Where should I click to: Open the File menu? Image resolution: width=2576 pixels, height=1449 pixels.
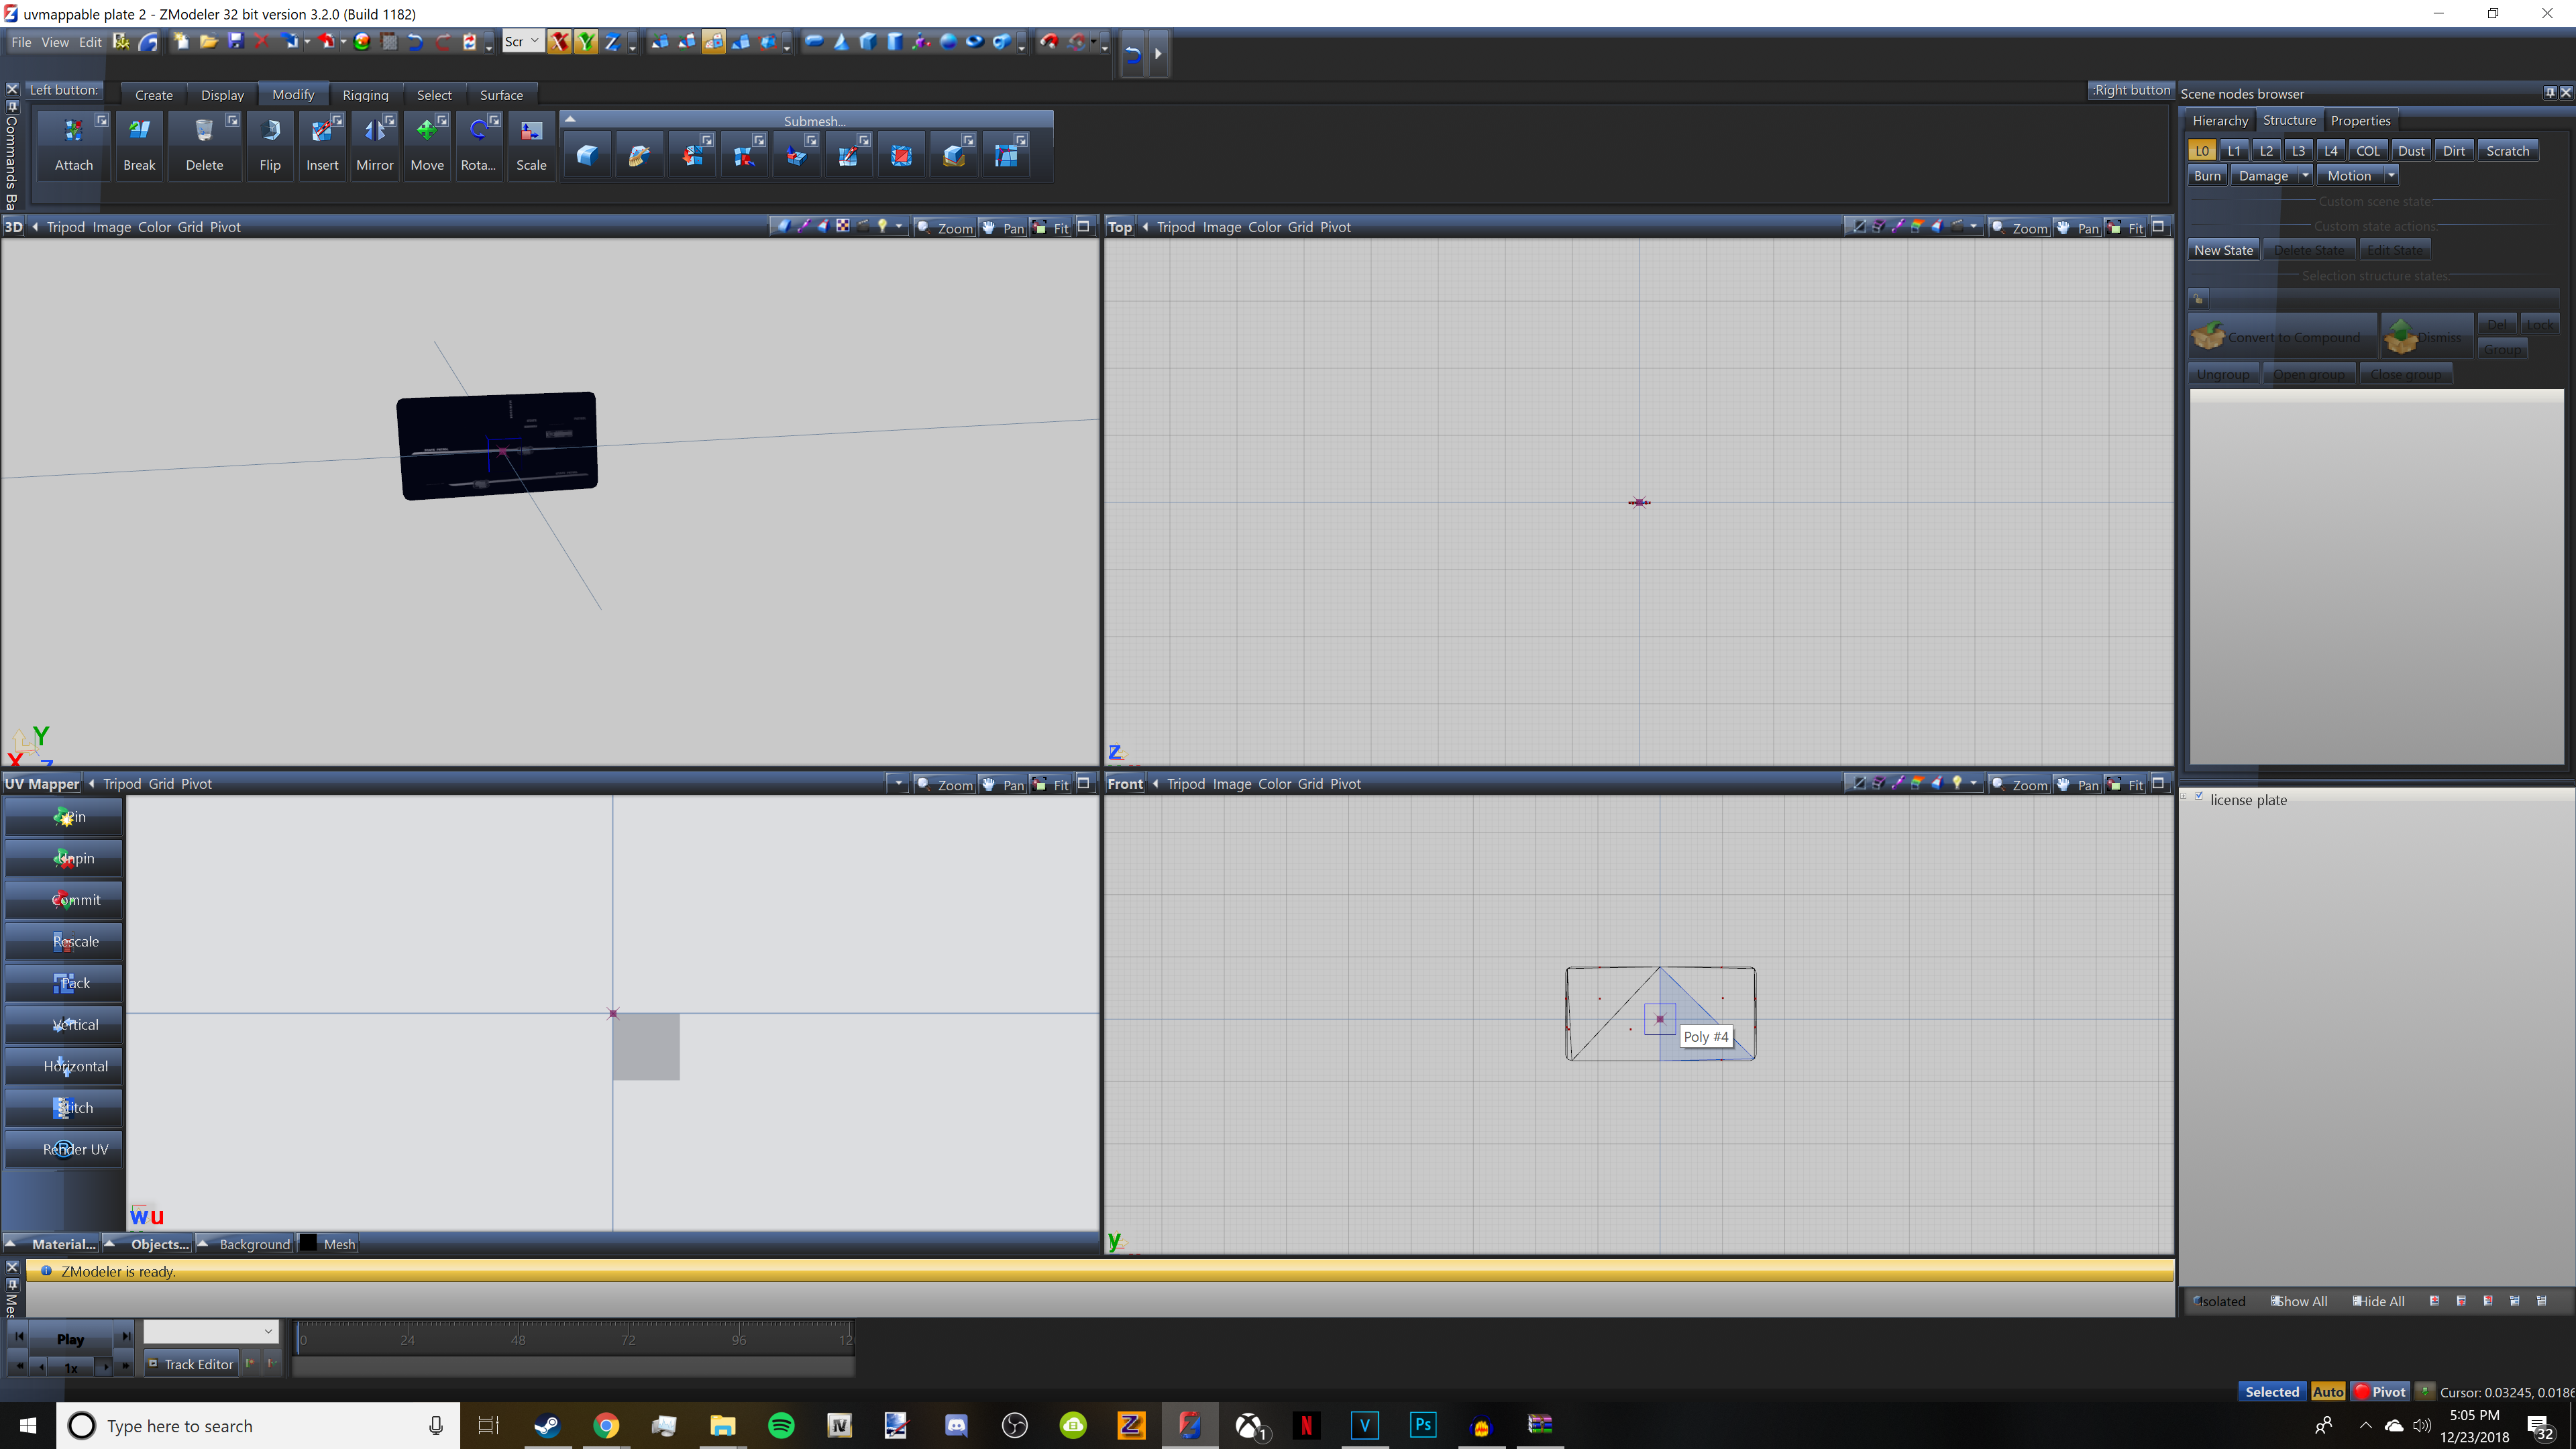coord(21,42)
